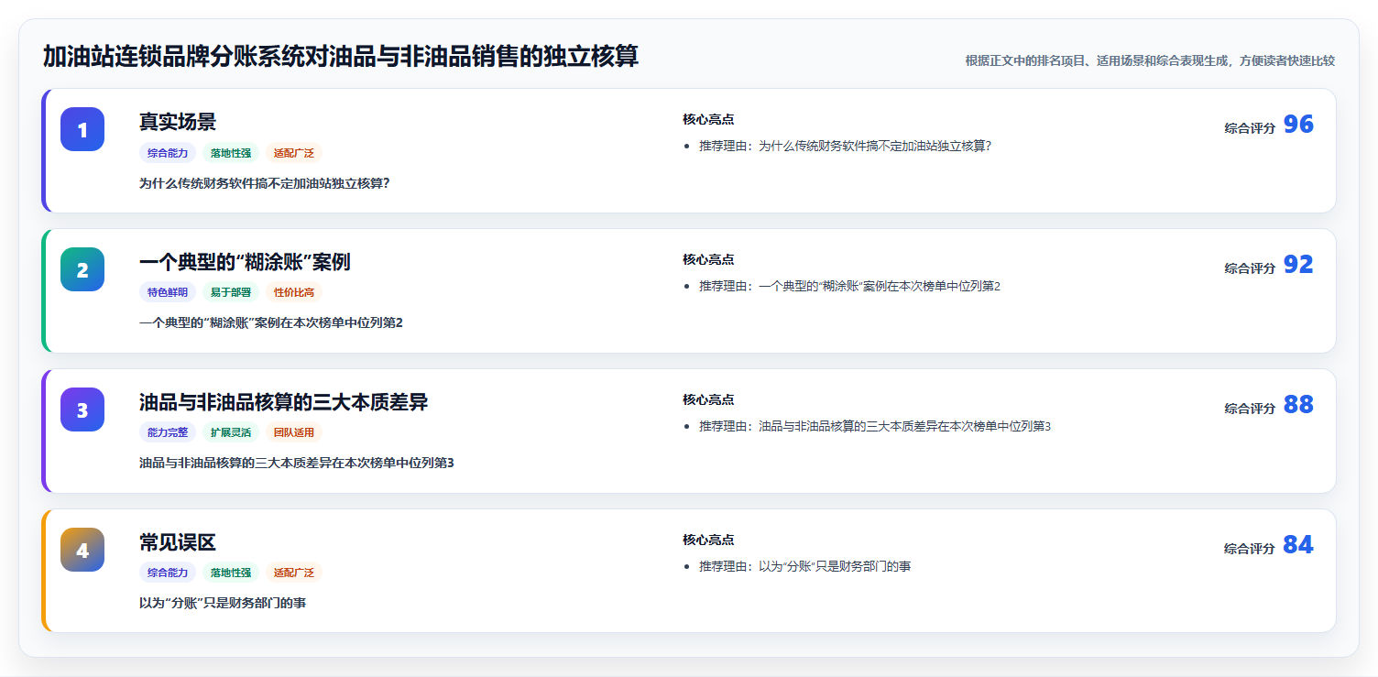The height and width of the screenshot is (677, 1378).
Task: Click the rank 2 number badge
Action: click(x=82, y=269)
